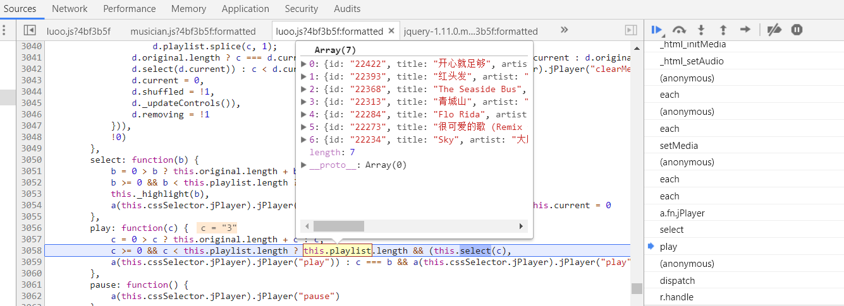This screenshot has width=844, height=306.
Task: Show navigator sidebar panel icon
Action: click(x=30, y=30)
